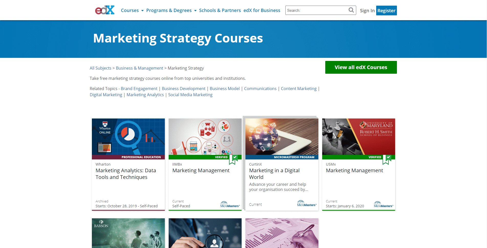Image resolution: width=487 pixels, height=248 pixels.
Task: Click the 'USMx' provider label
Action: [x=331, y=164]
